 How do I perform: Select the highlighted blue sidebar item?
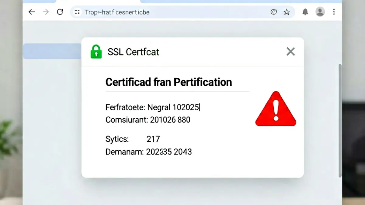pyautogui.click(x=52, y=51)
